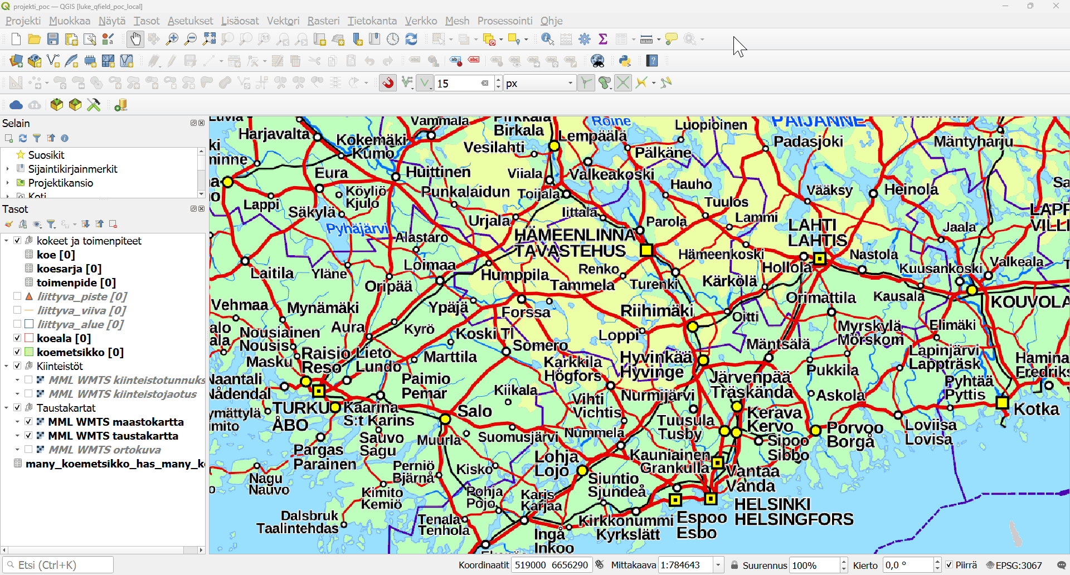
Task: Click the Zoom In magnifier tool
Action: point(172,39)
